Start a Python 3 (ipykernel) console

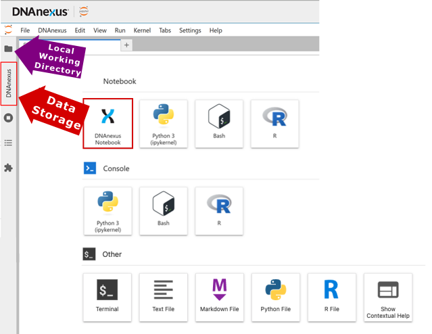[x=107, y=211]
